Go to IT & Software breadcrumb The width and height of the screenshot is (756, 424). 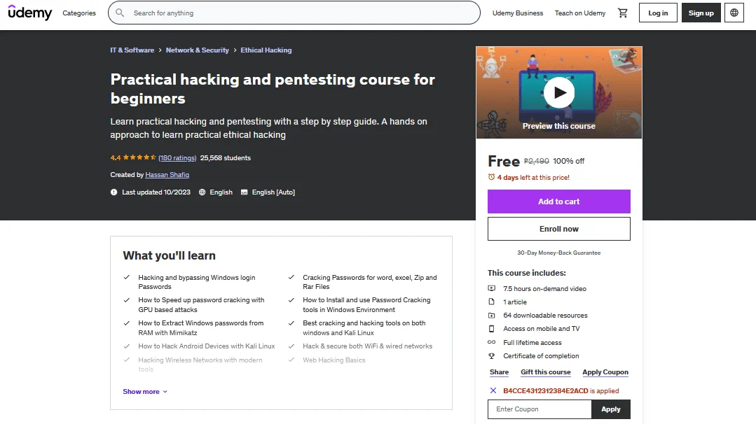coord(132,50)
